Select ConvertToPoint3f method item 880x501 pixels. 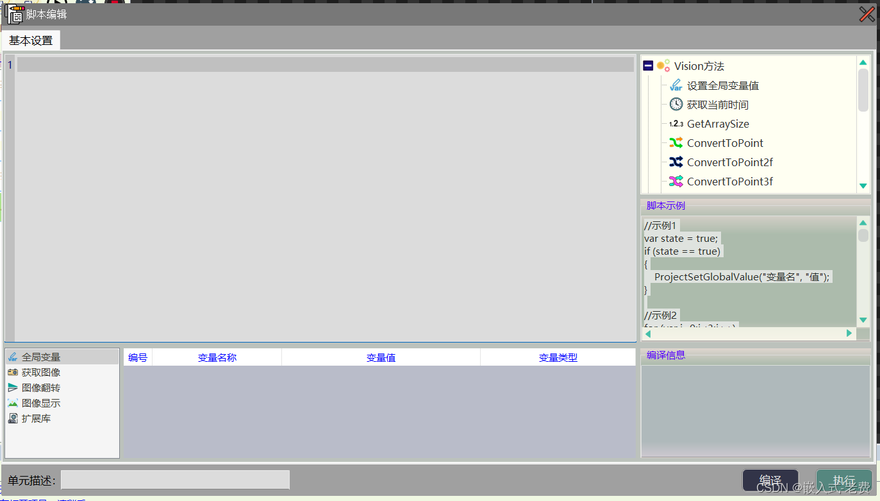(x=730, y=182)
